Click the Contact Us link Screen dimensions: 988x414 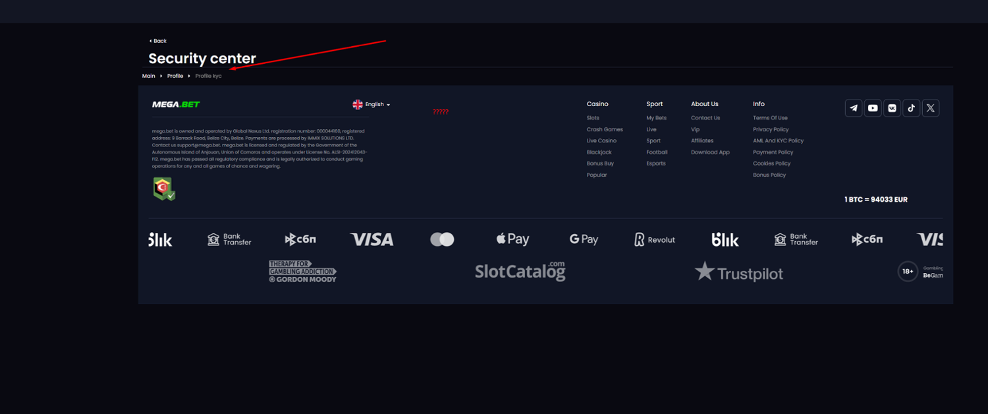705,118
